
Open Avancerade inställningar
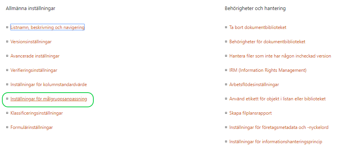[x=35, y=56]
